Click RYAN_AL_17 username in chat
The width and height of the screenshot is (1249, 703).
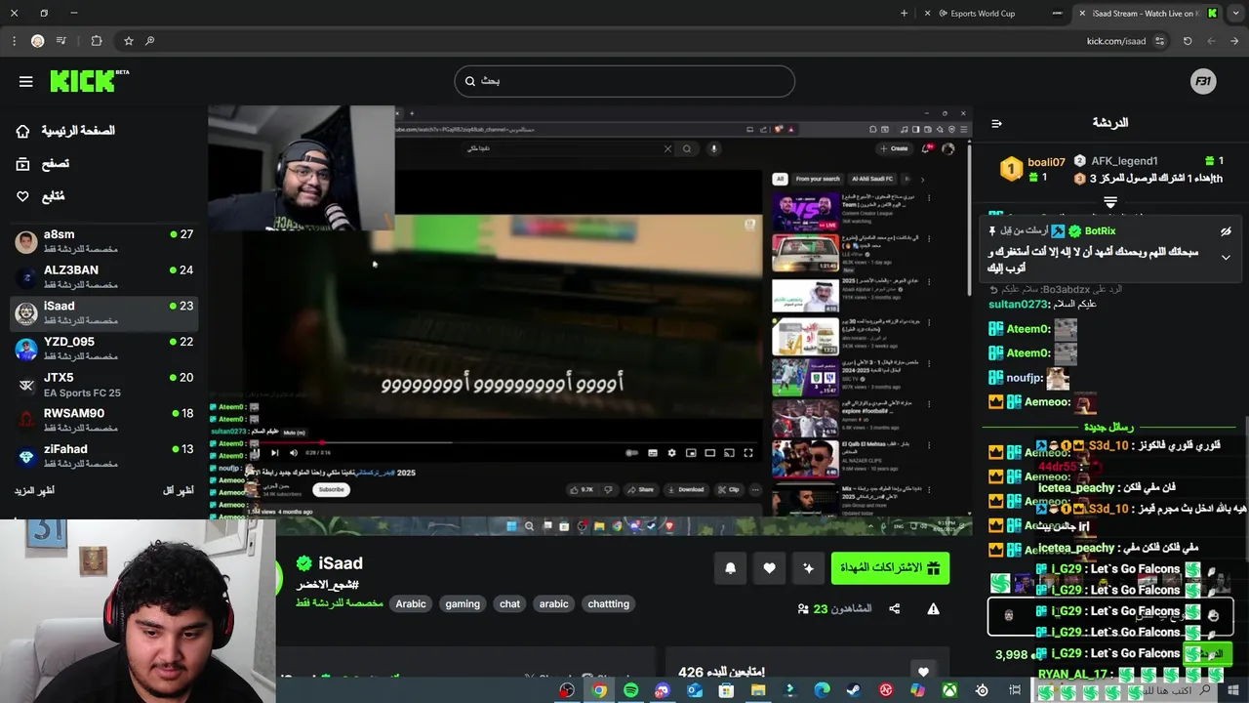[1072, 675]
